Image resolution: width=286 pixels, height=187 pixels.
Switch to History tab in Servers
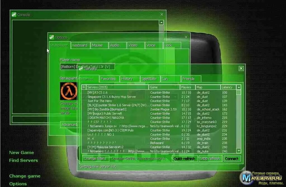point(130,79)
